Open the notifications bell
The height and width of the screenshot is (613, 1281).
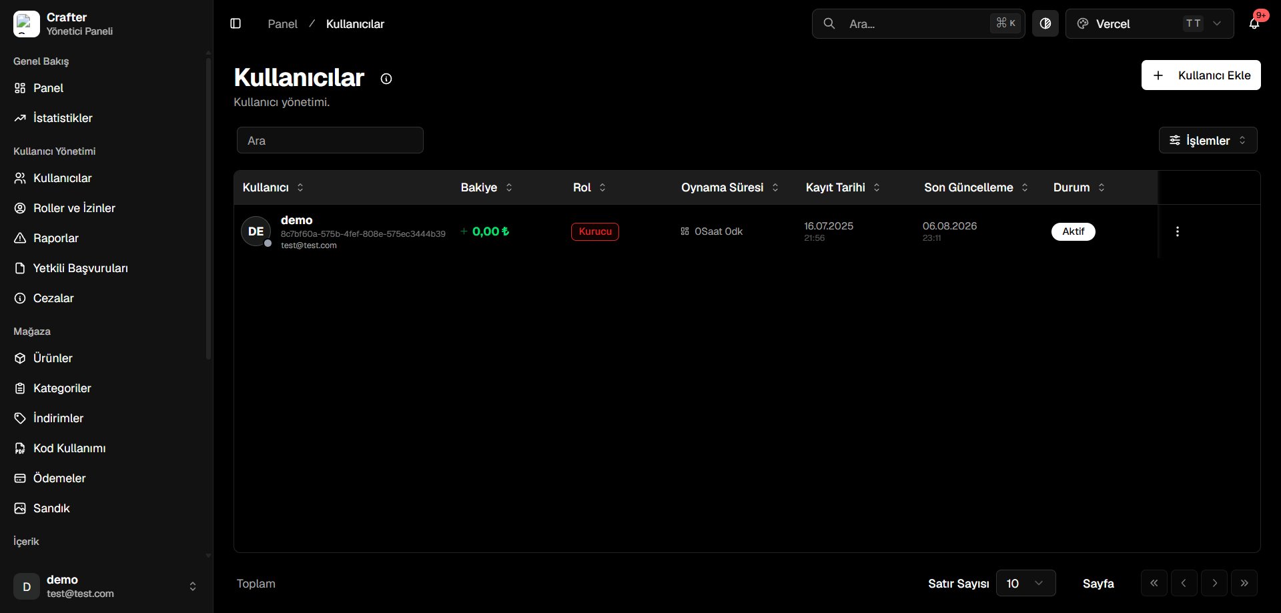point(1254,24)
